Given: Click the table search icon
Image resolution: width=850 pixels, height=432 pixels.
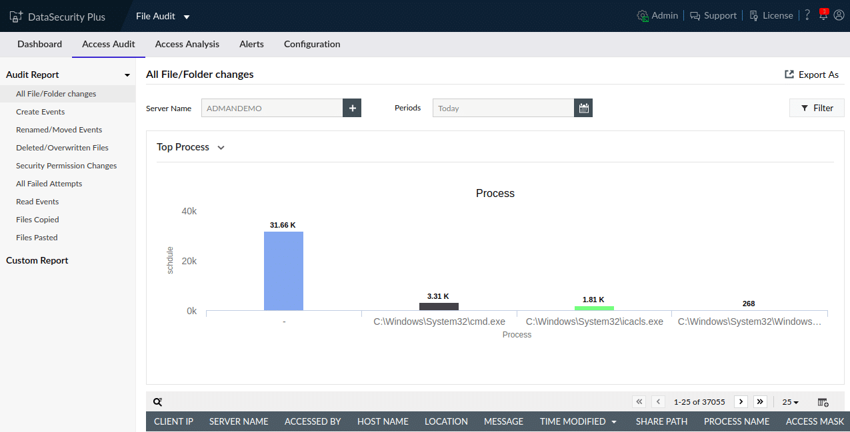Looking at the screenshot, I should (158, 402).
